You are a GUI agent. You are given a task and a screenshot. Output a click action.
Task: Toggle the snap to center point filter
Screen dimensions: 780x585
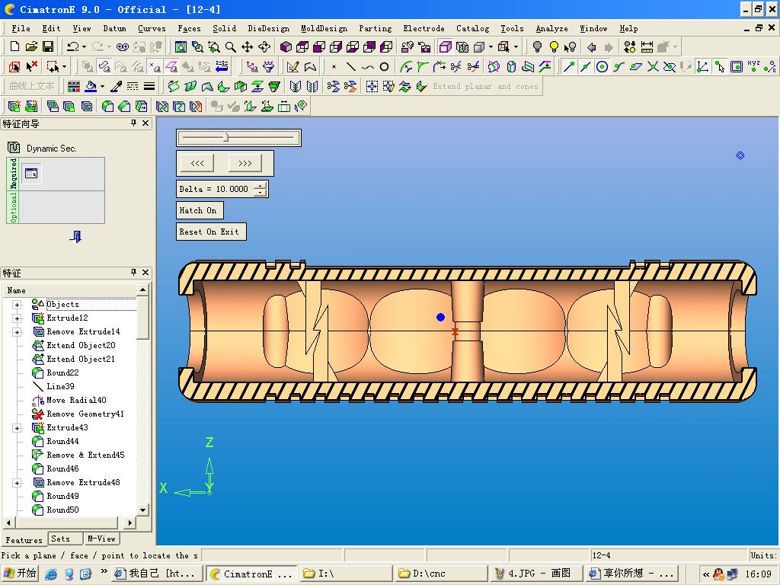pyautogui.click(x=602, y=67)
